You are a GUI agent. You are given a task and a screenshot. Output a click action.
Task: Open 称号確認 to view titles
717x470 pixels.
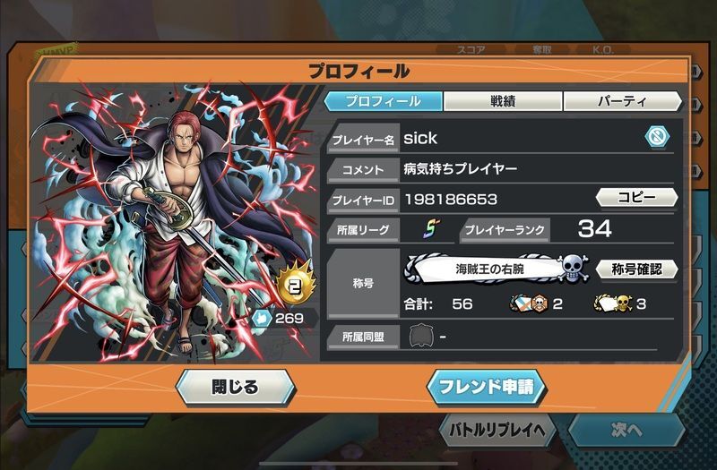coord(636,269)
